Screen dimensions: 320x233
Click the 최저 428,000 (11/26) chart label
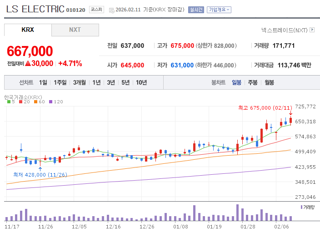pos(40,175)
